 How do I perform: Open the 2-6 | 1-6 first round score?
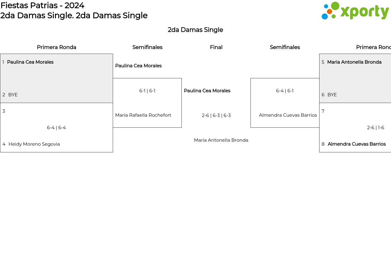tap(375, 128)
